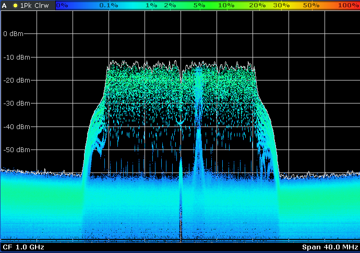
Task: Click the 2% mark on color scale
Action: coord(170,5)
